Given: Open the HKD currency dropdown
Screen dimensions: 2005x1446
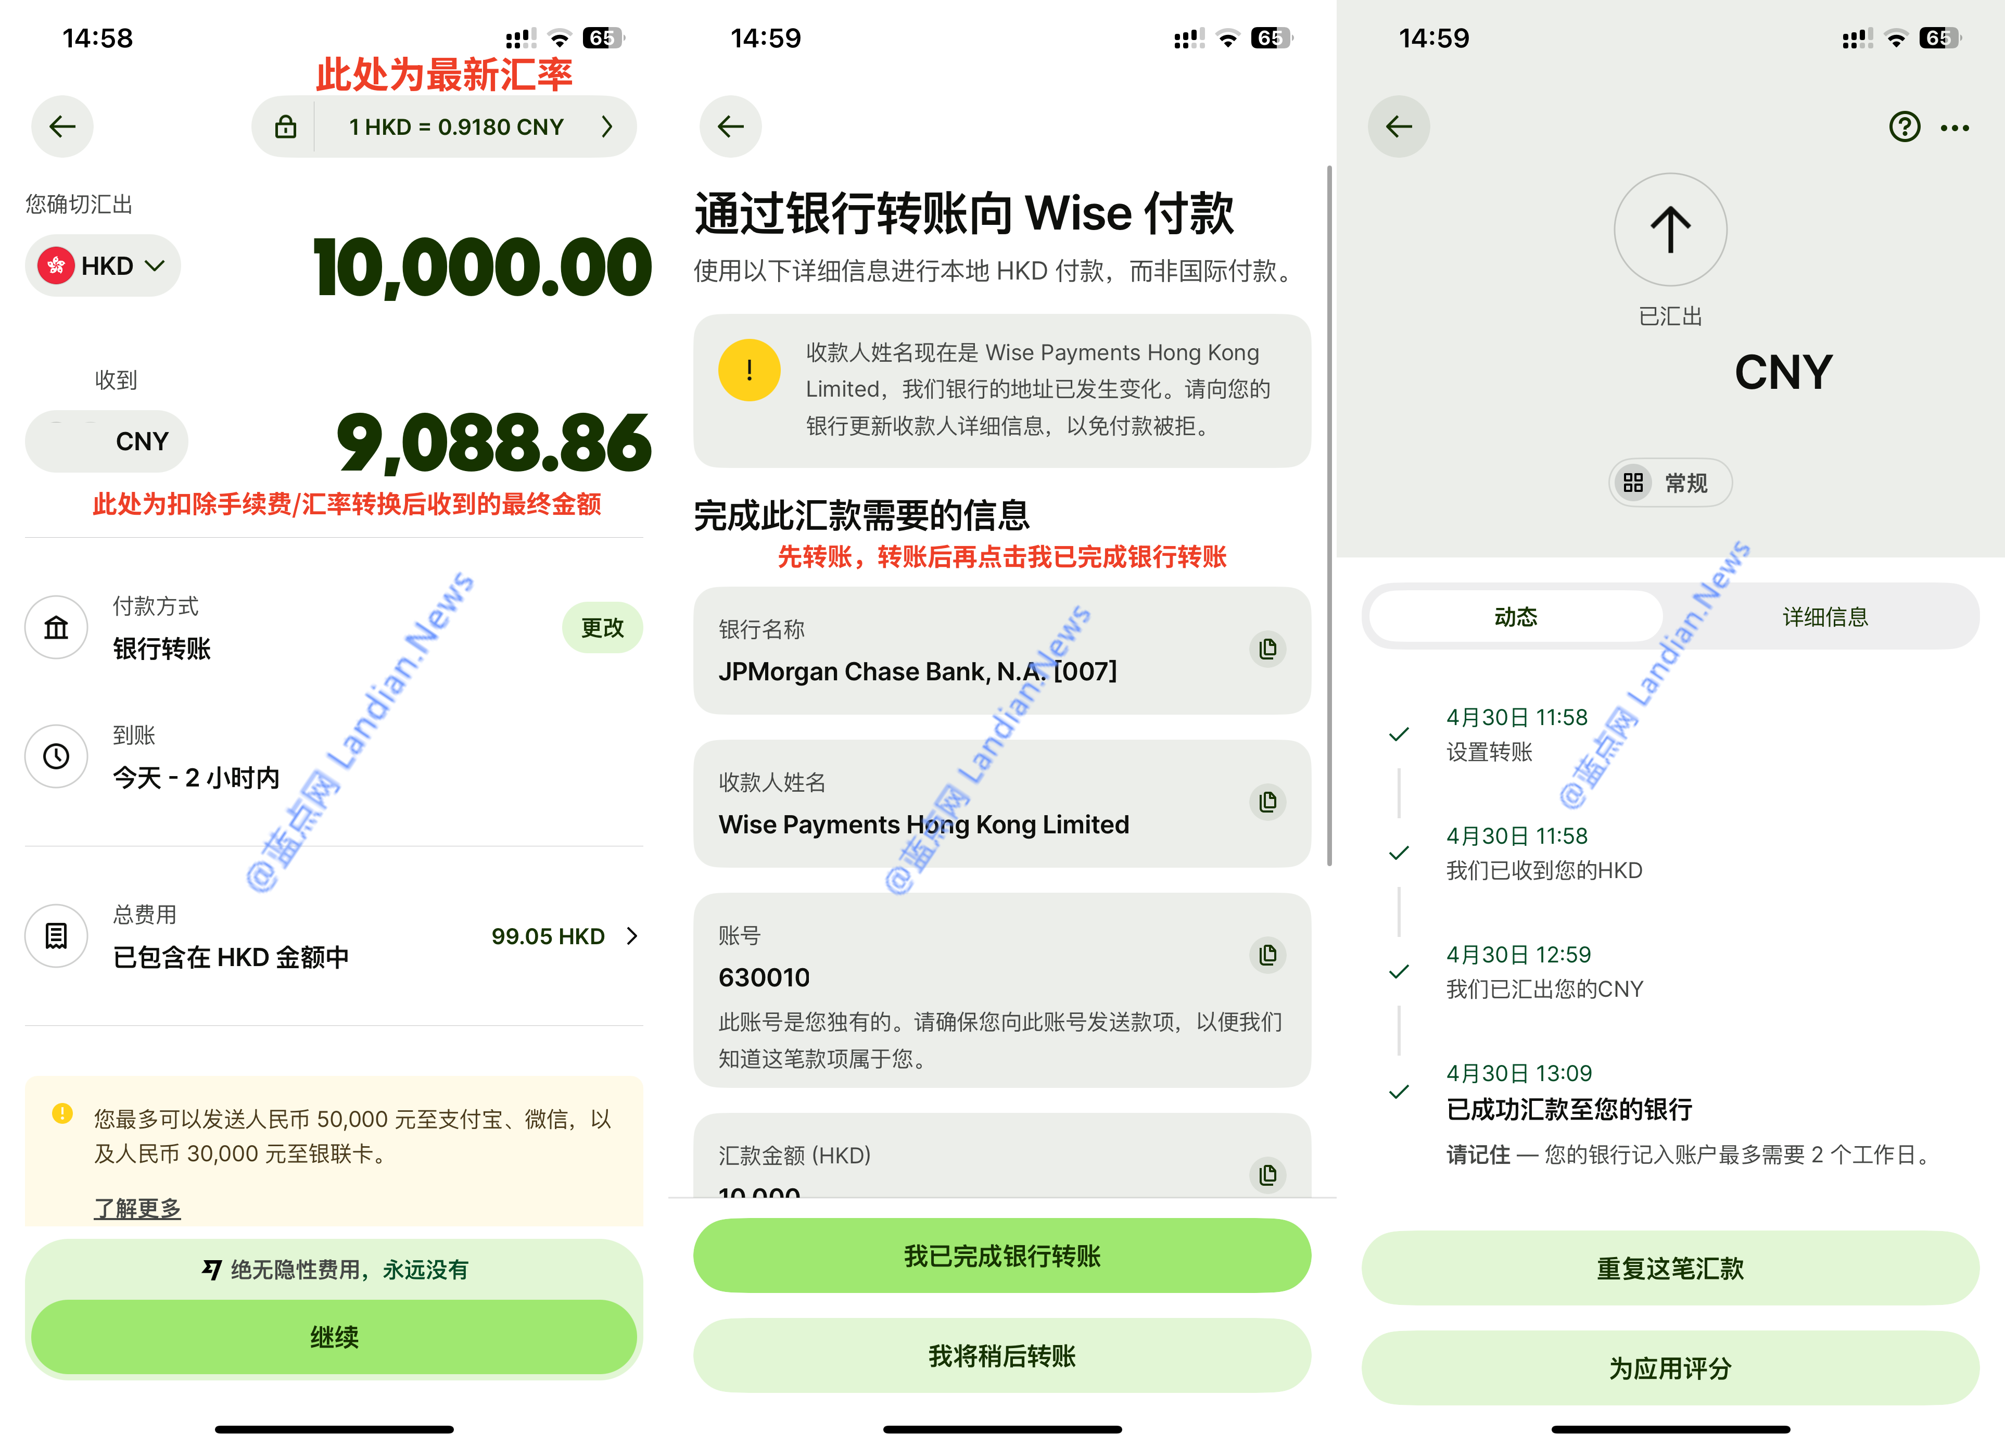Looking at the screenshot, I should 103,265.
